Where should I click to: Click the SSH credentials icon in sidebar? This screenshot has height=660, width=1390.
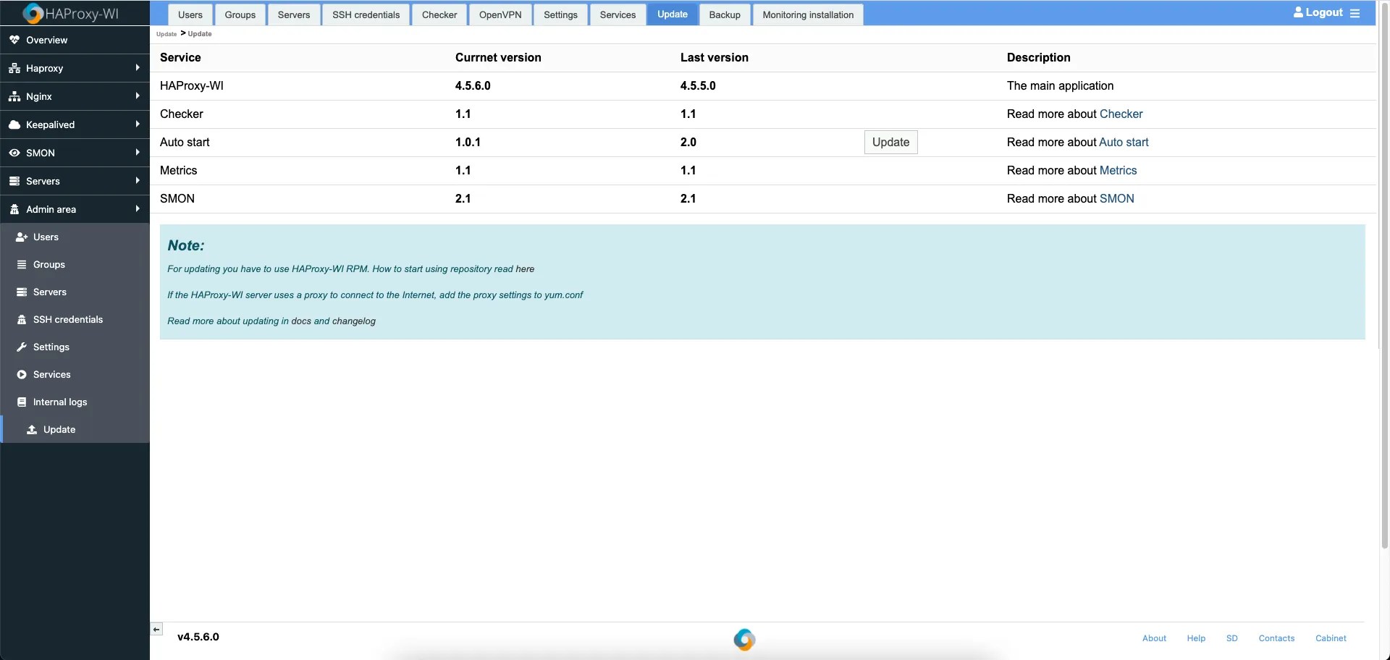tap(22, 319)
